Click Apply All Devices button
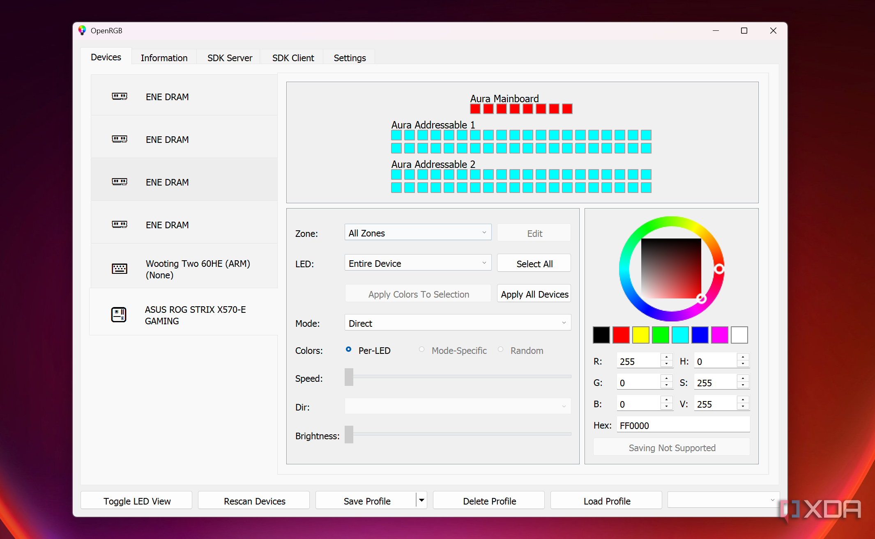 pos(534,294)
